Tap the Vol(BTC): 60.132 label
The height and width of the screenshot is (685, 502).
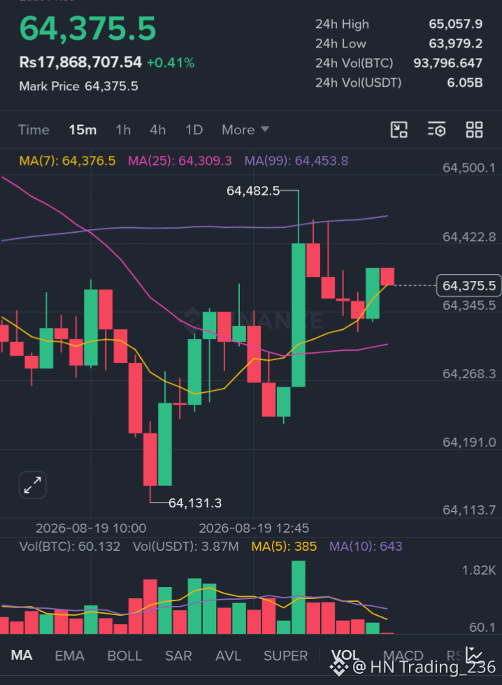(69, 547)
